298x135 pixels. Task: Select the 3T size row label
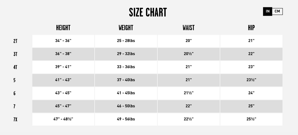pyautogui.click(x=15, y=54)
